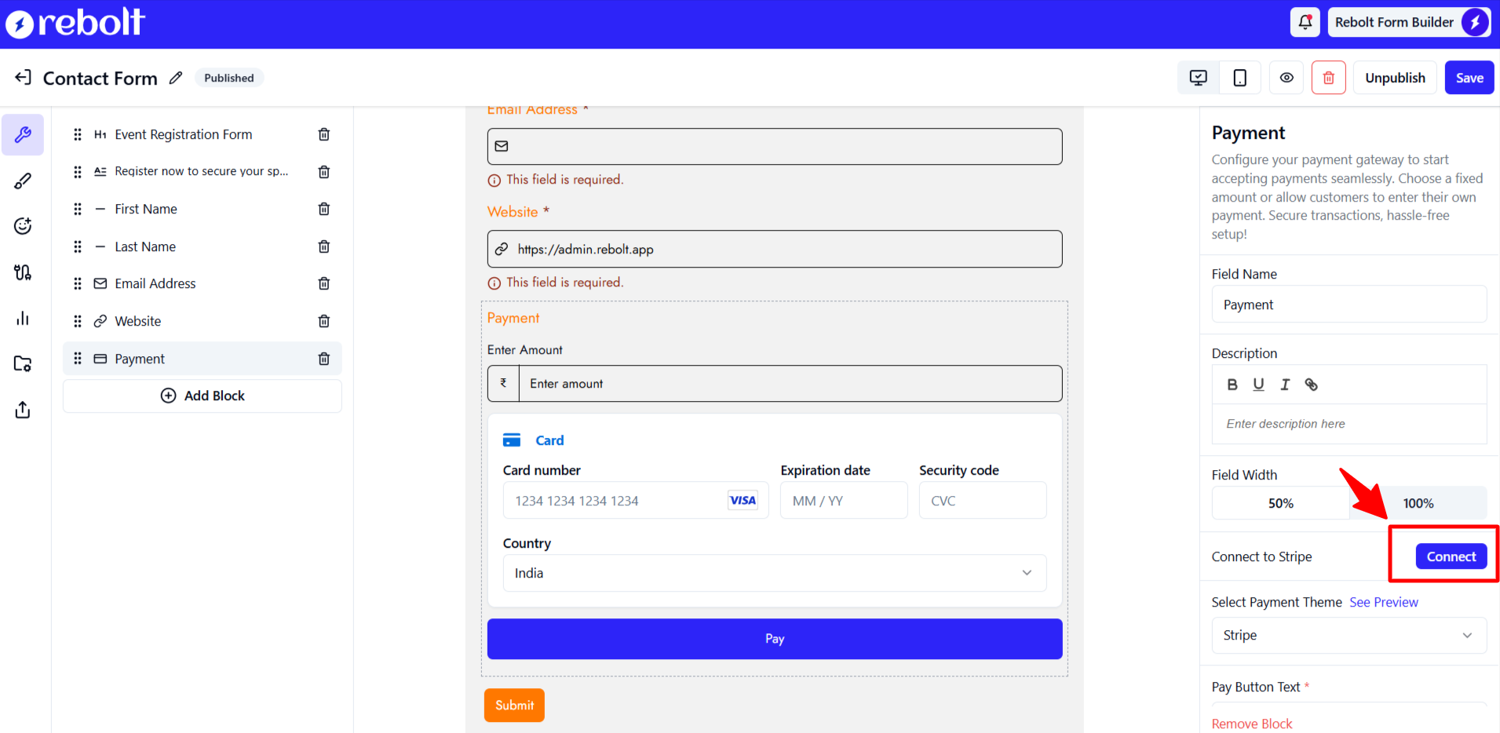Delete the form using red trash button
Image resolution: width=1500 pixels, height=733 pixels.
coord(1329,78)
